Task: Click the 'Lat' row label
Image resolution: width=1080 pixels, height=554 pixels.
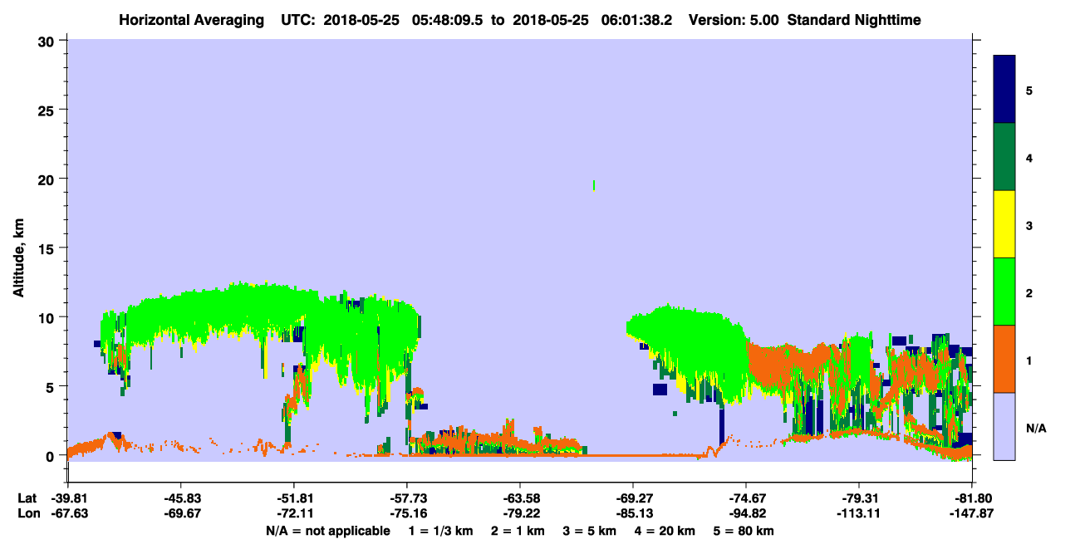Action: [x=27, y=498]
